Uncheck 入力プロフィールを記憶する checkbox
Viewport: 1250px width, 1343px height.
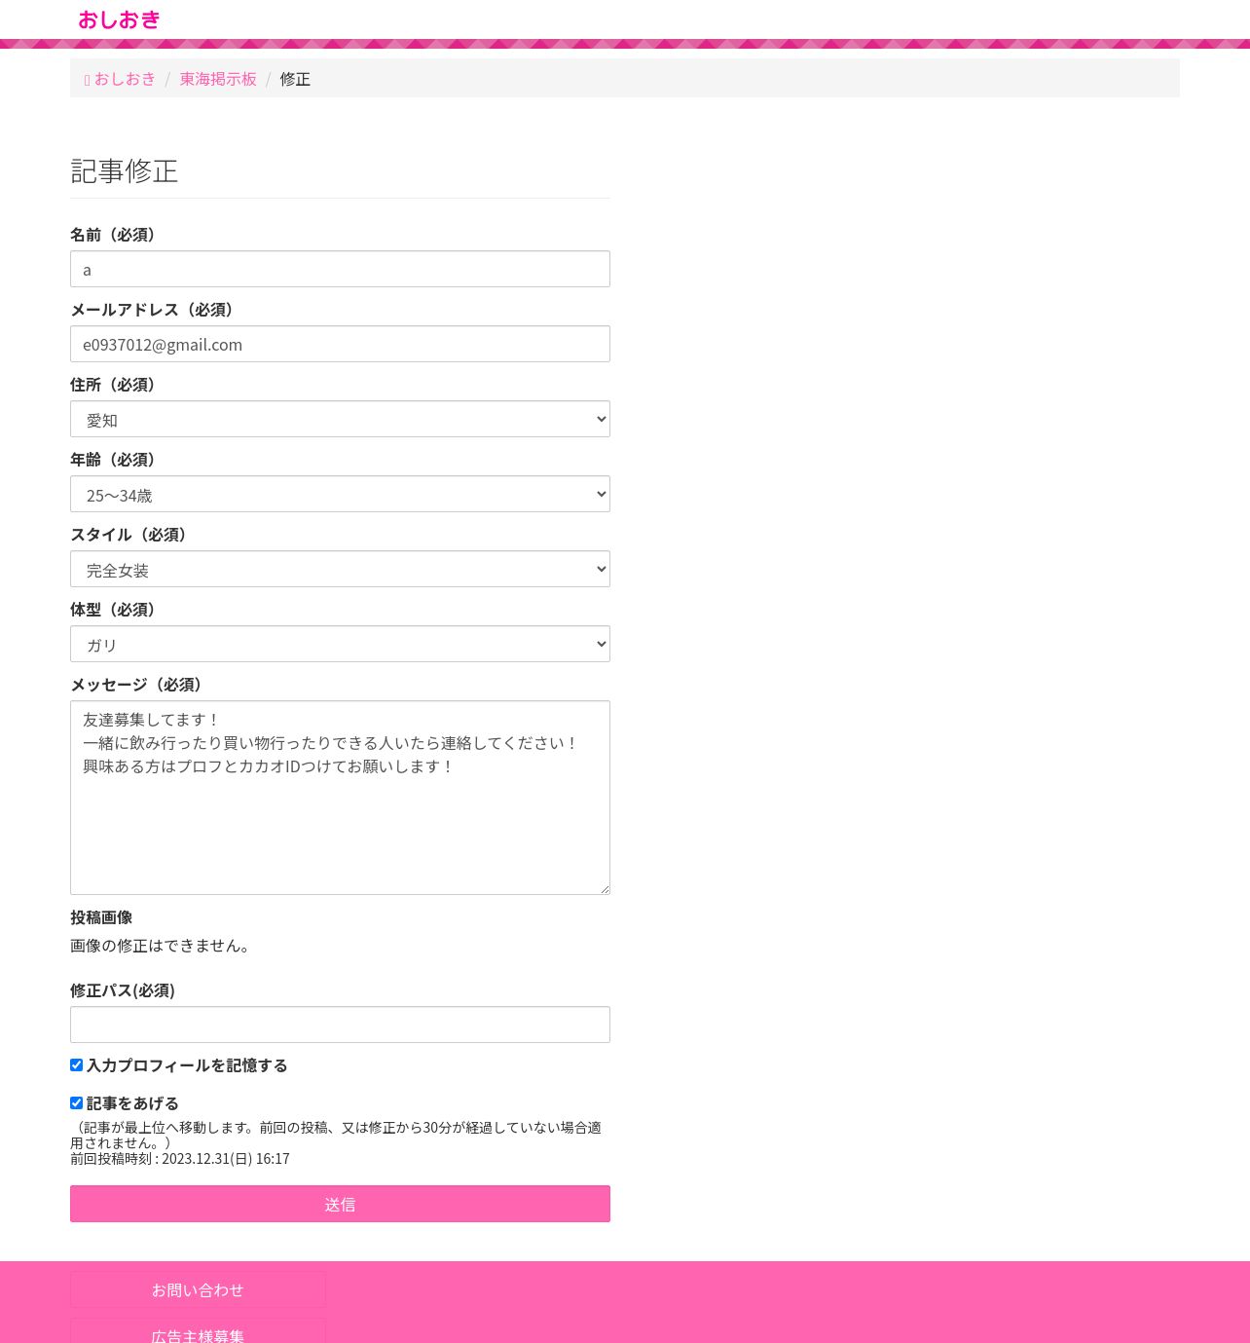[76, 1065]
